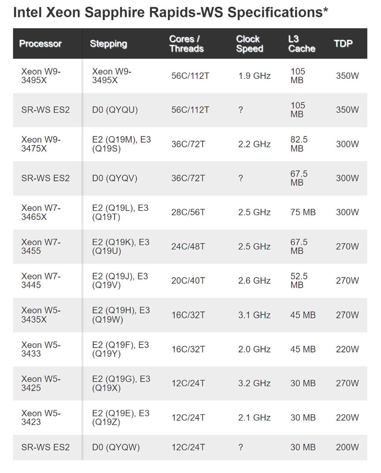Select the D0 (QYQW) stepping cell
381x473 pixels.
116,447
